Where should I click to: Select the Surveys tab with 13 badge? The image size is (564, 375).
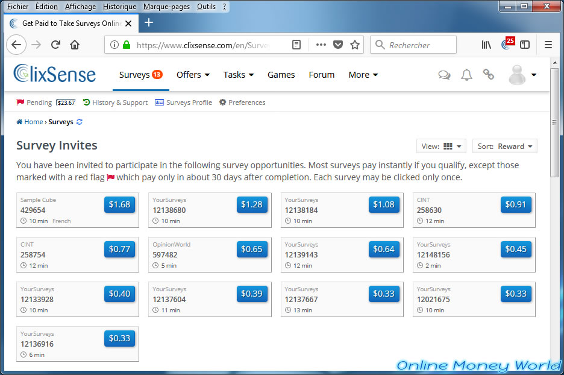tap(140, 75)
